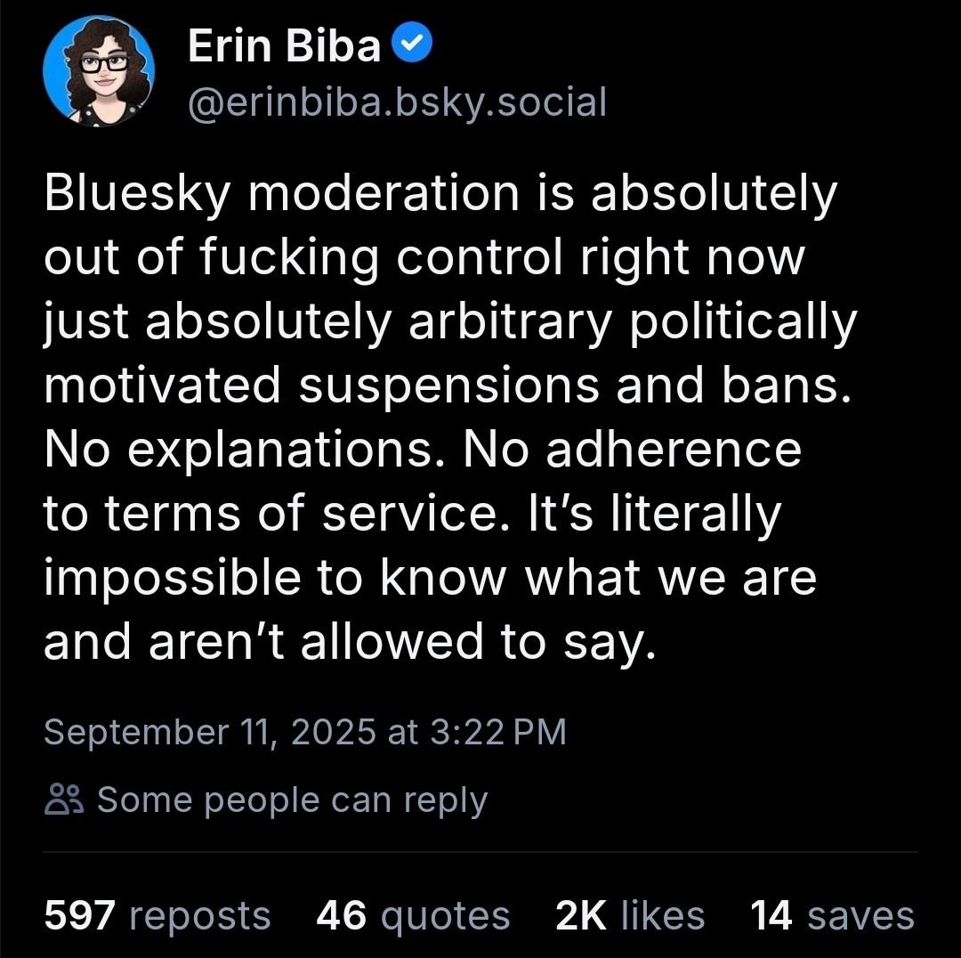Viewport: 961px width, 958px height.
Task: Click the people icon for reply settings
Action: (63, 800)
